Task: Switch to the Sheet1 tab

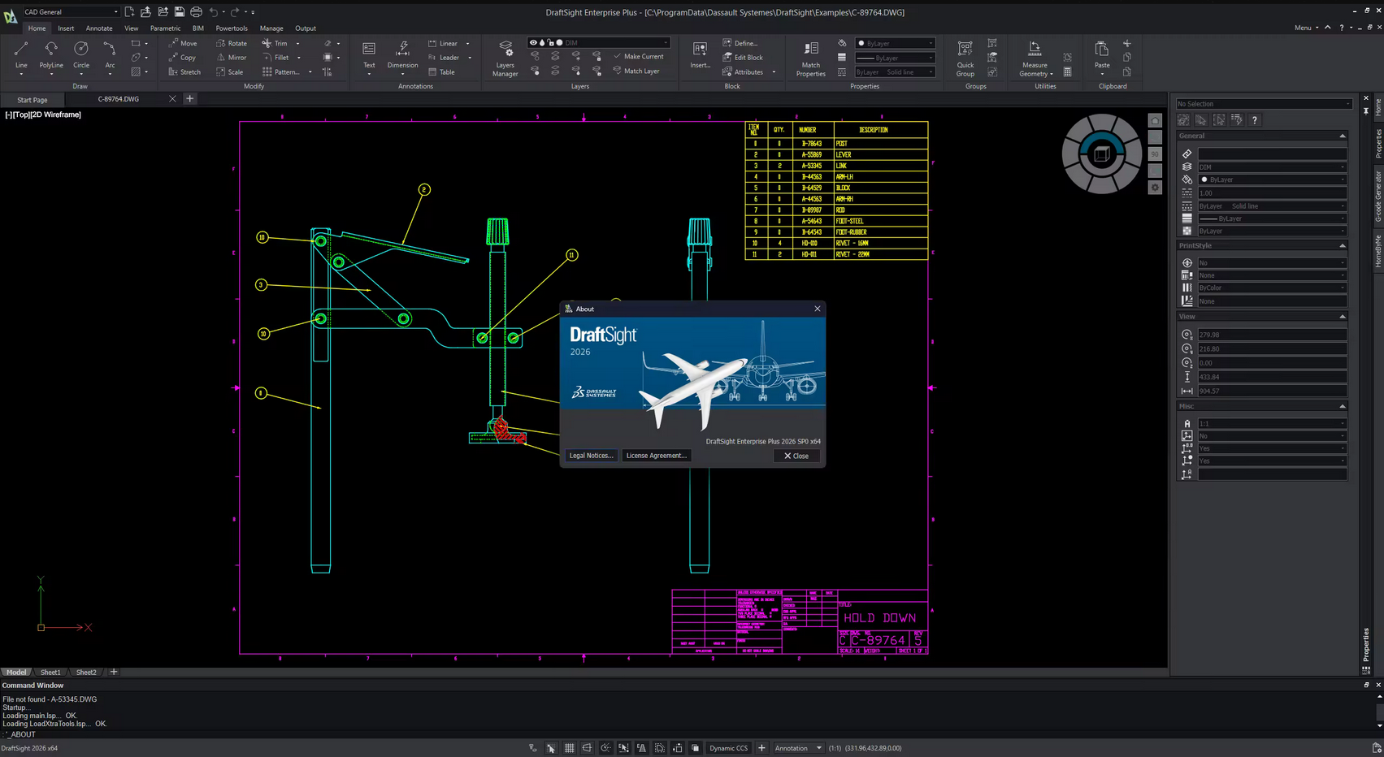Action: 50,673
